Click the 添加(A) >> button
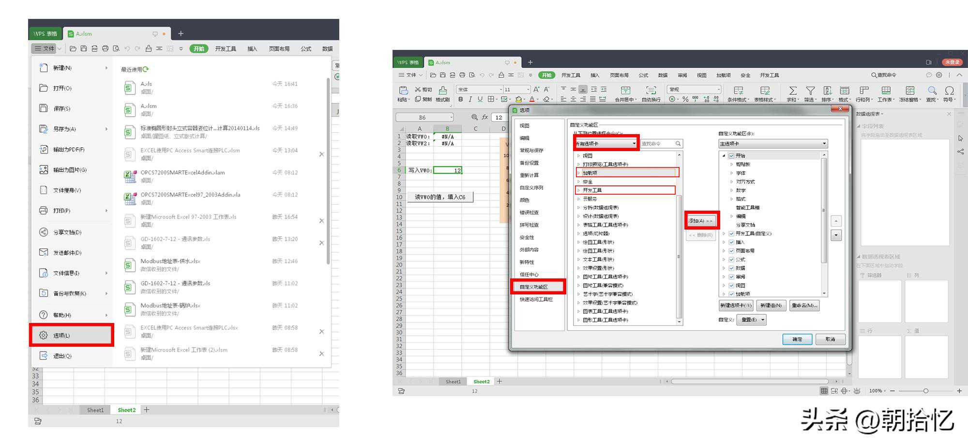968x446 pixels. (701, 221)
